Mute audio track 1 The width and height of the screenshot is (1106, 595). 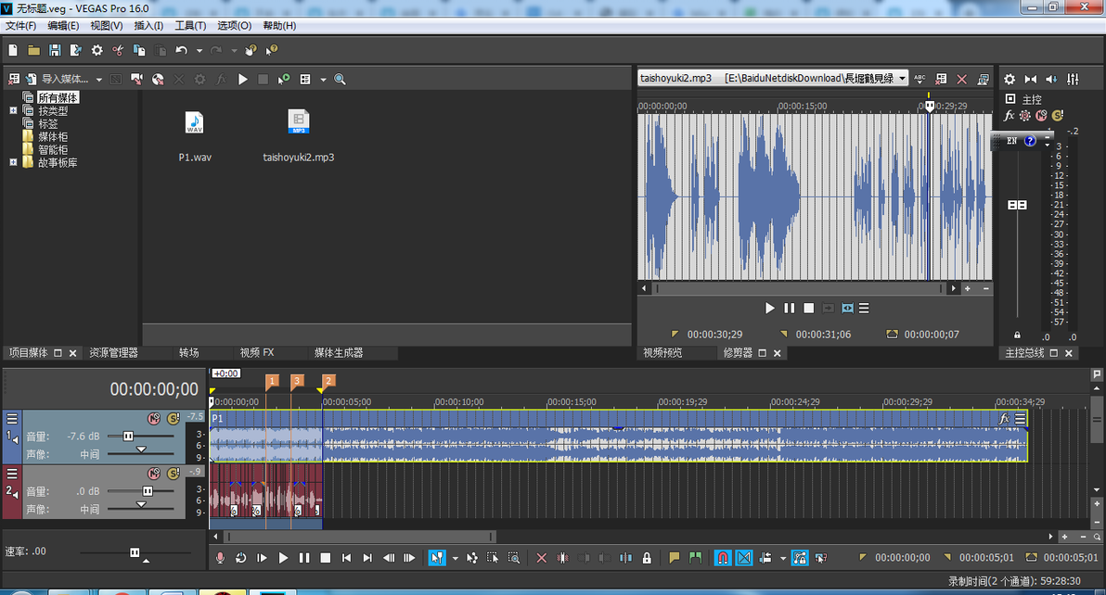(x=154, y=419)
